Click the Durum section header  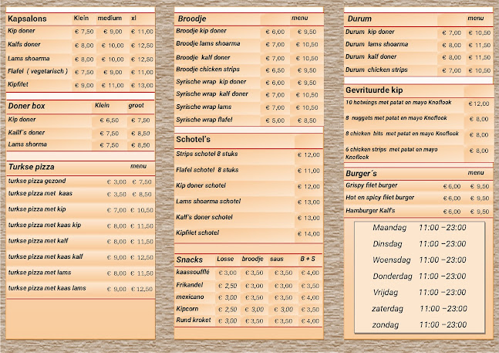359,18
